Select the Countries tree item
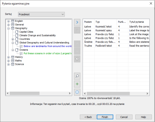This screenshot has height=122, width=155. tap(24, 39)
